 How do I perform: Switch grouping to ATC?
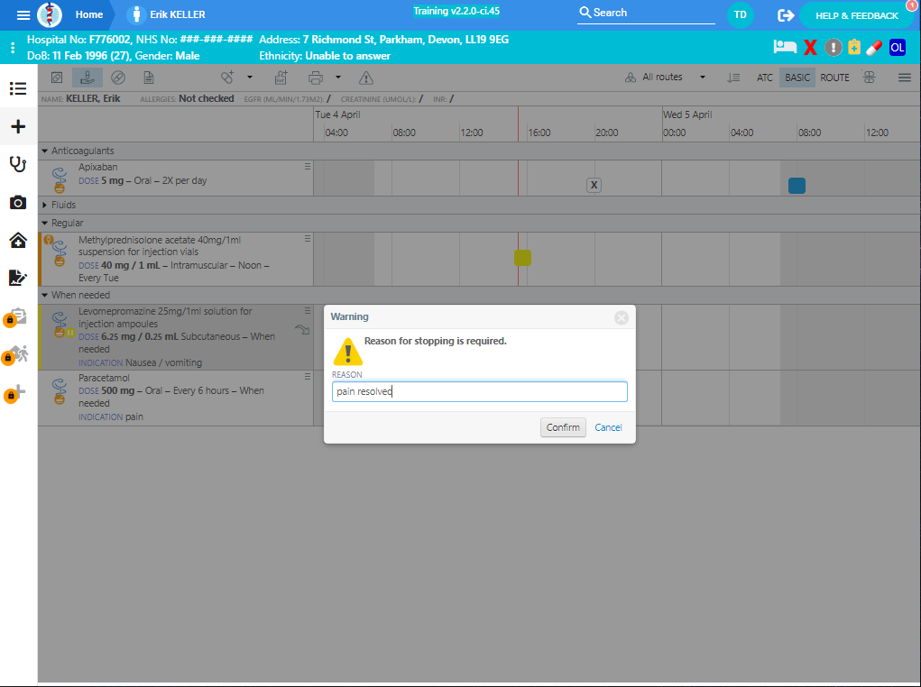coord(764,78)
